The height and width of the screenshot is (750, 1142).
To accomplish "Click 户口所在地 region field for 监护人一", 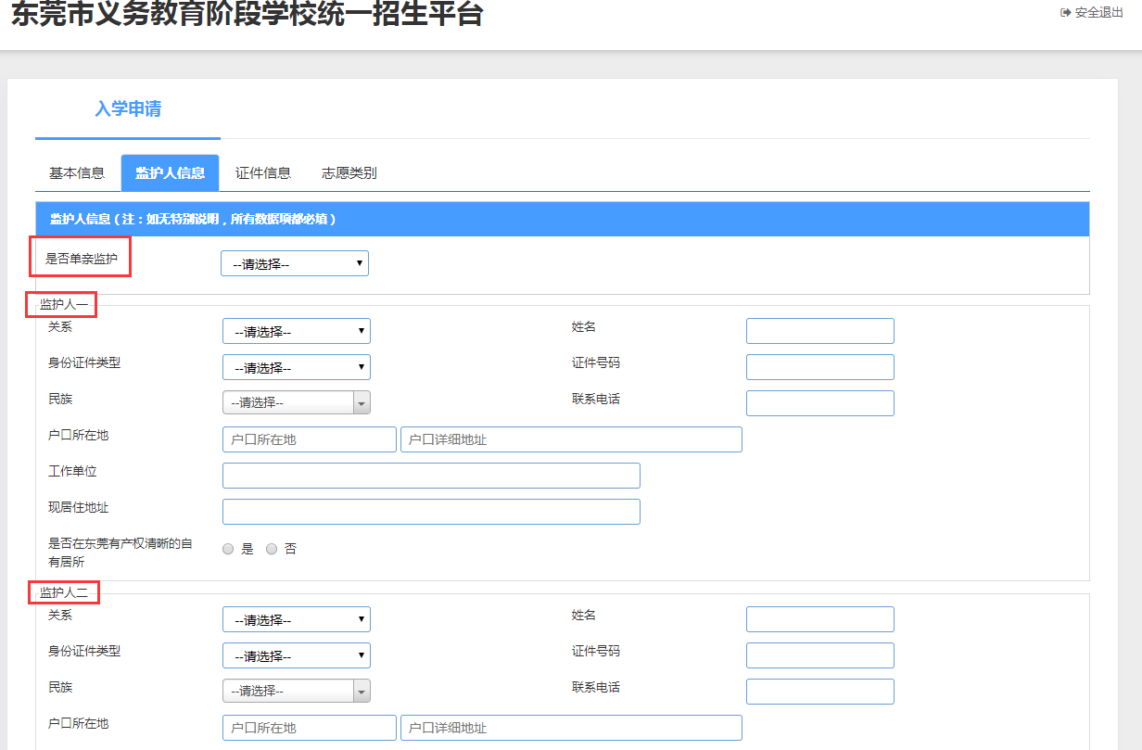I will (310, 439).
